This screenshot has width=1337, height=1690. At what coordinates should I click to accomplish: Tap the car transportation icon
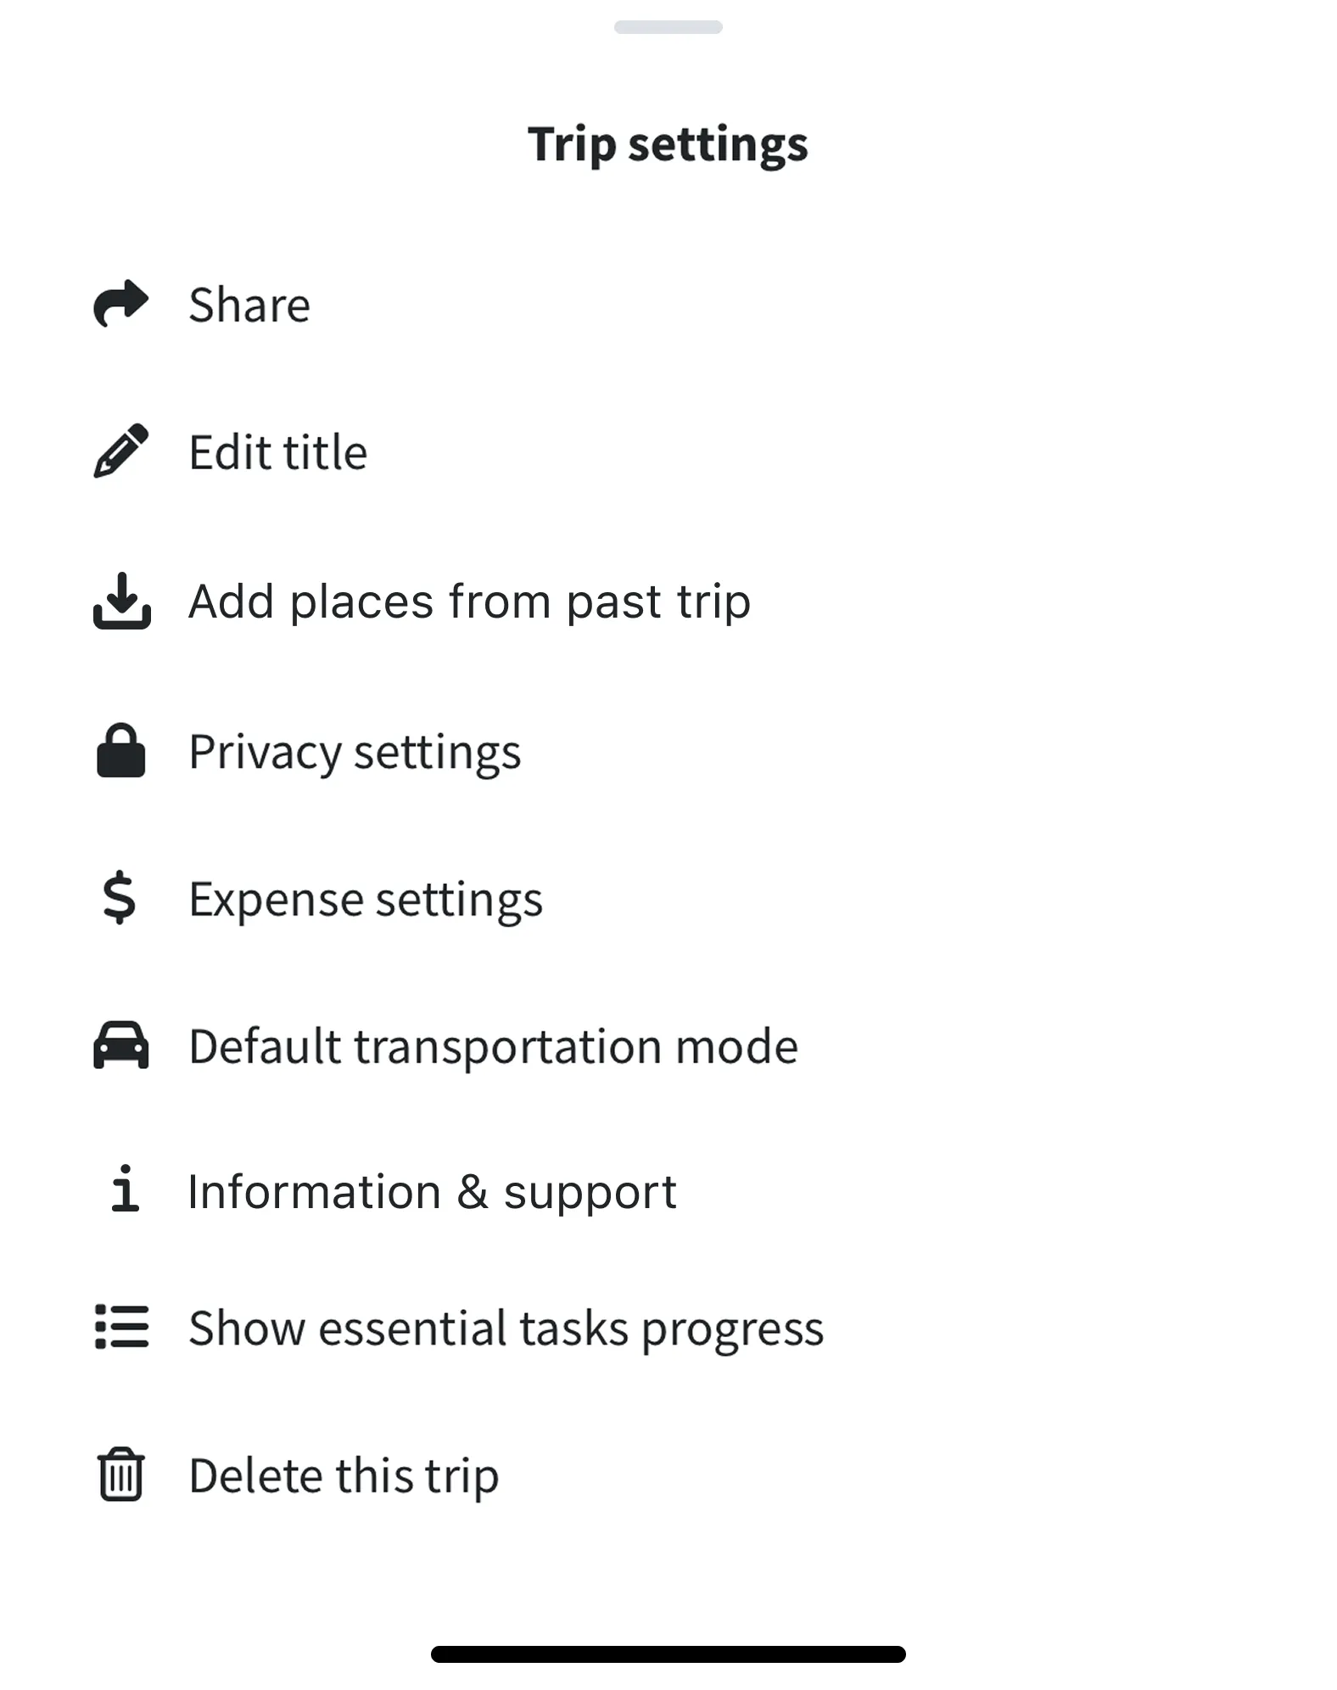[x=121, y=1045]
